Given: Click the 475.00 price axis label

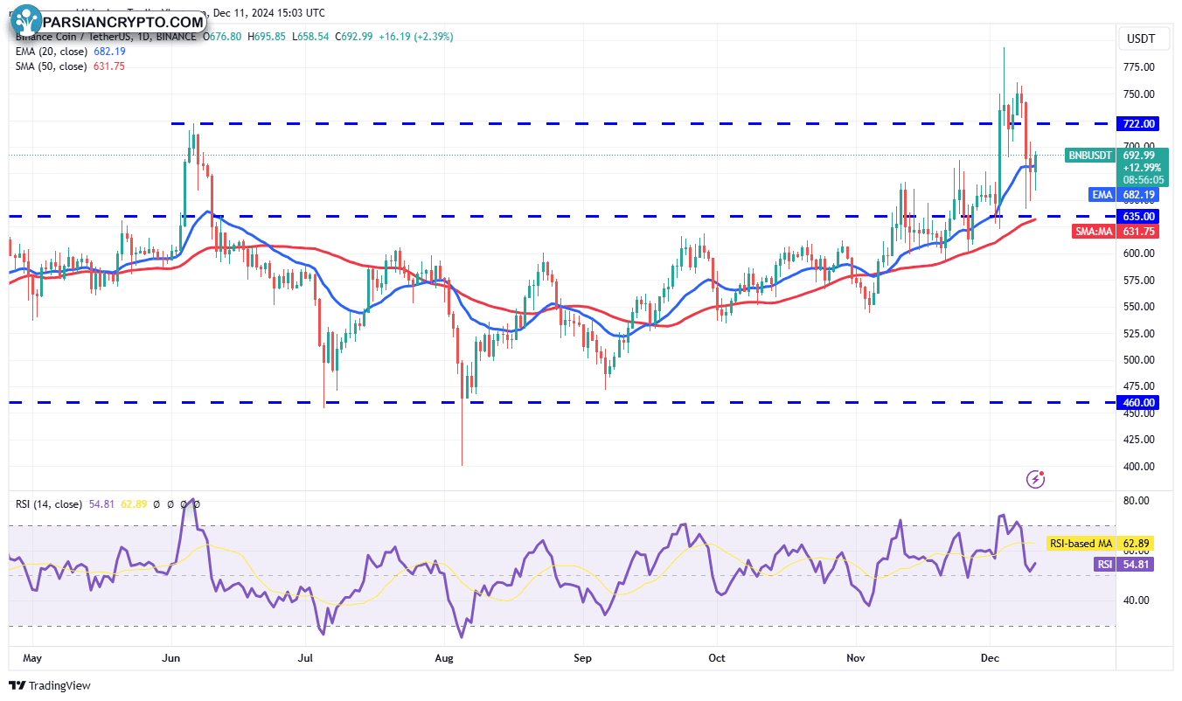Looking at the screenshot, I should pyautogui.click(x=1139, y=386).
